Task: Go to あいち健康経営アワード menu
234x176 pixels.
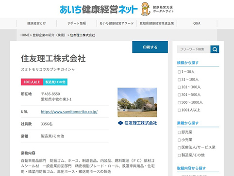Action: coord(117,23)
